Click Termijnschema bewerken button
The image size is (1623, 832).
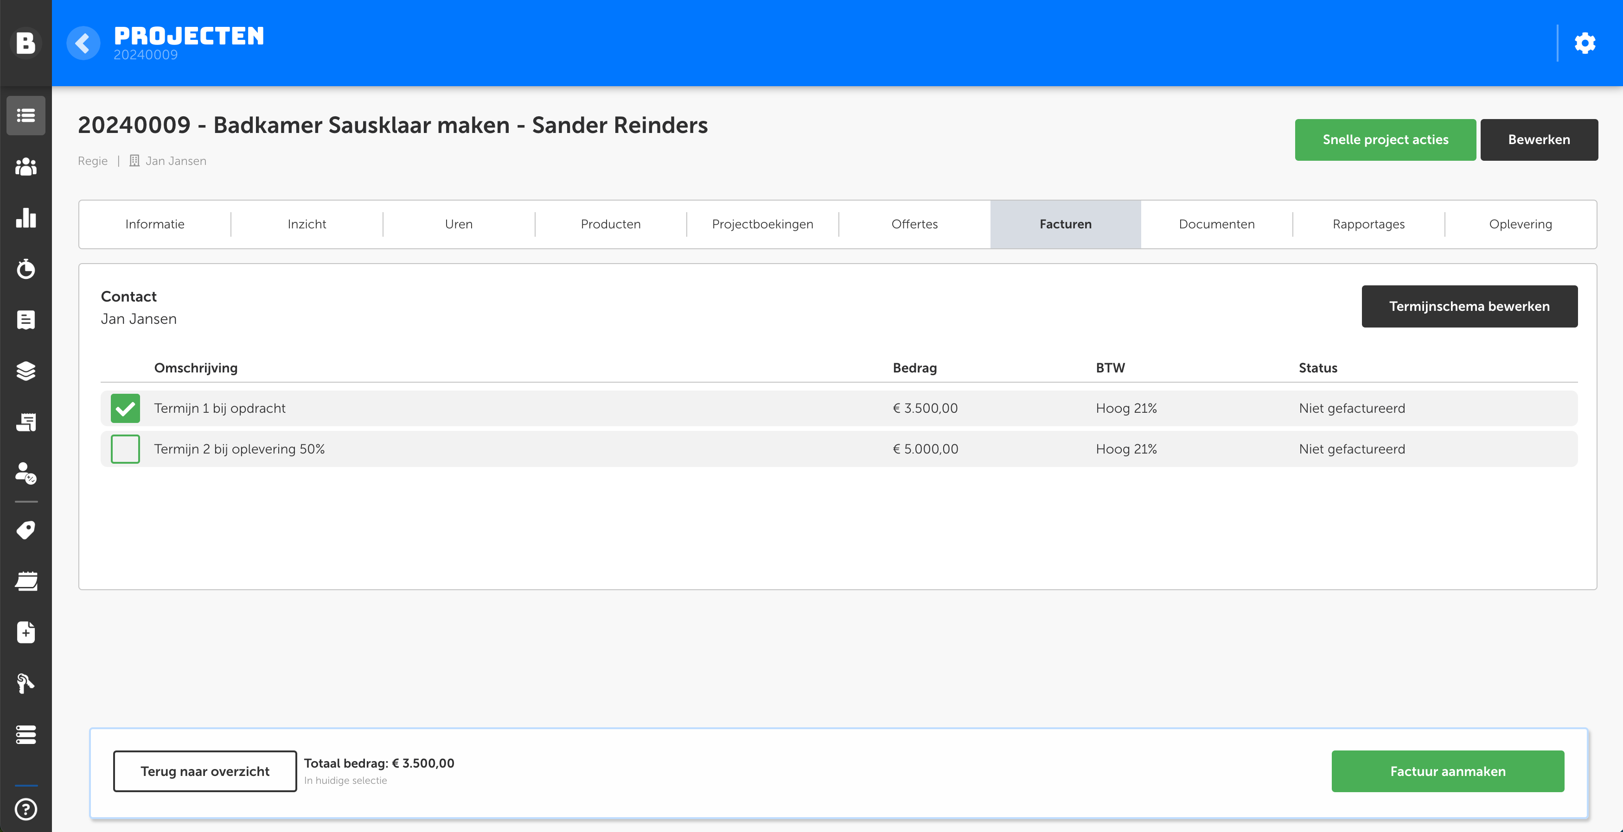[x=1469, y=307]
